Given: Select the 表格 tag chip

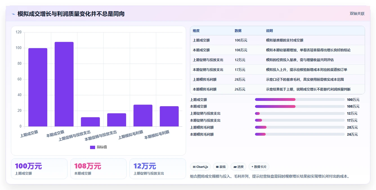Looking at the screenshot, I should click(221, 167).
